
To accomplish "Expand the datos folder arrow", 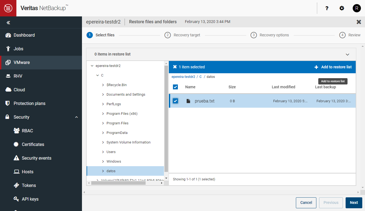I will click(103, 171).
